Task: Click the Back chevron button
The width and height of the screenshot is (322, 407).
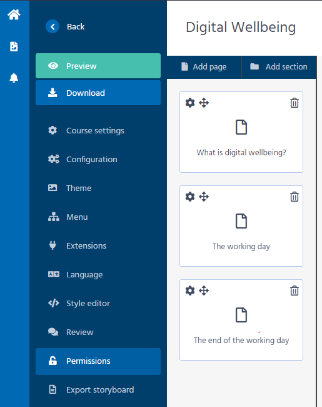Action: tap(53, 26)
